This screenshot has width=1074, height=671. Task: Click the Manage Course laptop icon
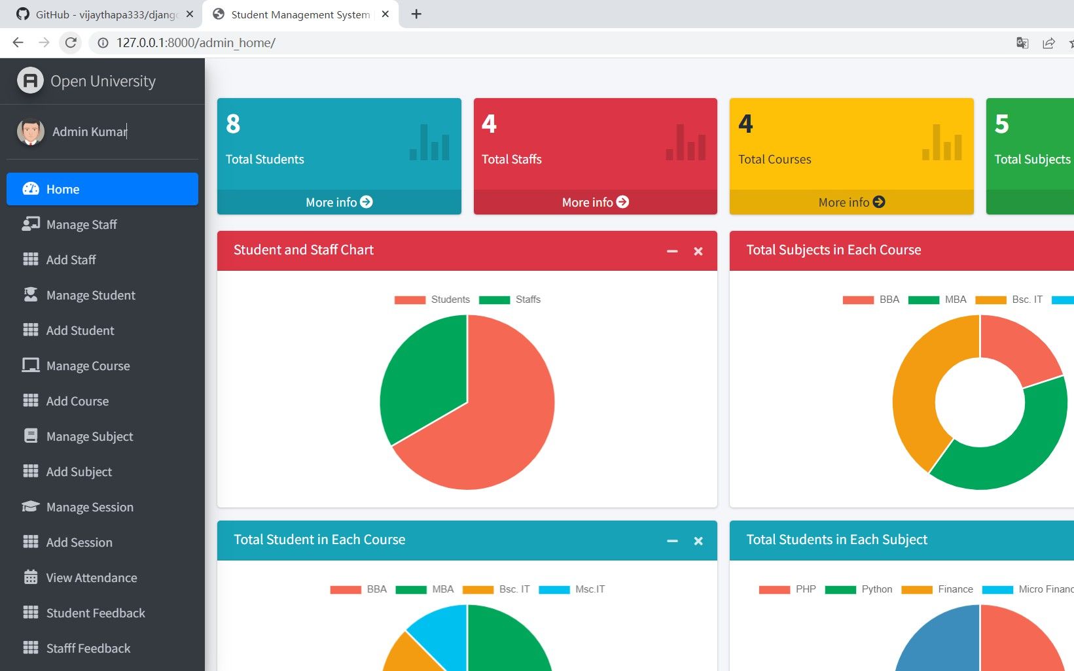31,366
